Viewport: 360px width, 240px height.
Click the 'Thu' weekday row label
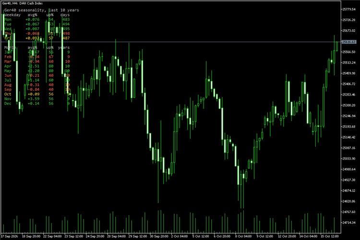click(x=8, y=34)
